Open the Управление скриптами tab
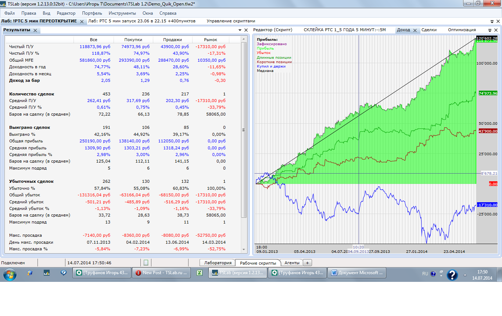This screenshot has height=316, width=502. point(231,21)
